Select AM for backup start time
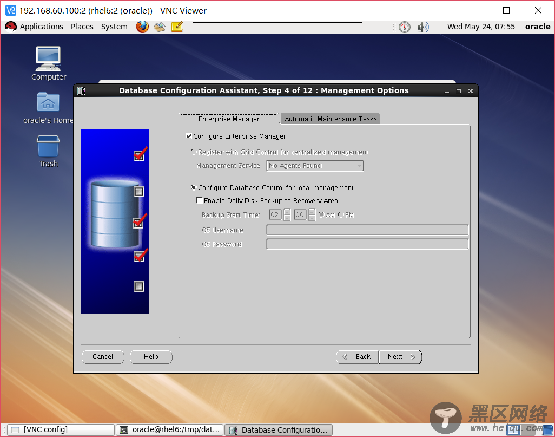Viewport: 555px width, 437px height. point(321,214)
